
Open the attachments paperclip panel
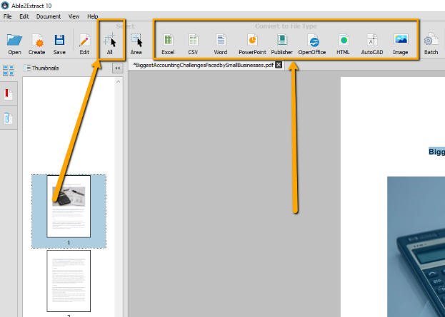click(9, 118)
